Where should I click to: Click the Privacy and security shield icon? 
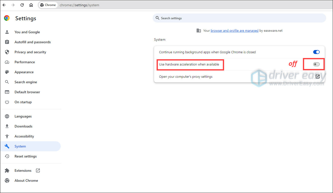[x=7, y=52]
